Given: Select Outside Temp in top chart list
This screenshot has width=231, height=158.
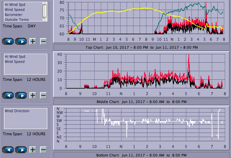Looking at the screenshot, I should (x=16, y=19).
